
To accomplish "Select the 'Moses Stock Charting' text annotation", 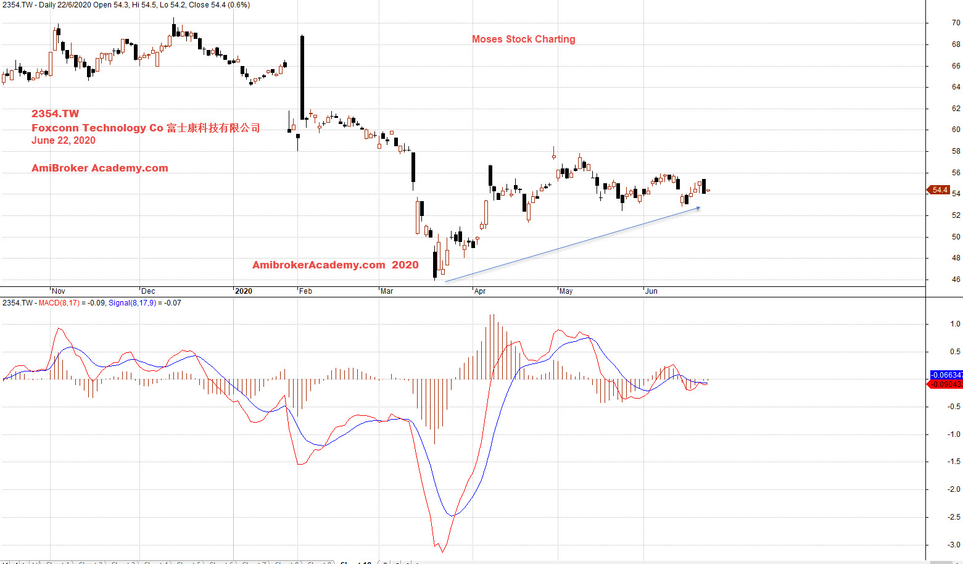I will [524, 39].
